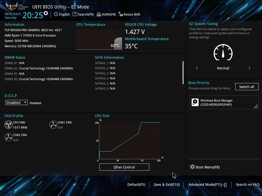Click the Windows Boot Manager disk icon

coord(195,102)
